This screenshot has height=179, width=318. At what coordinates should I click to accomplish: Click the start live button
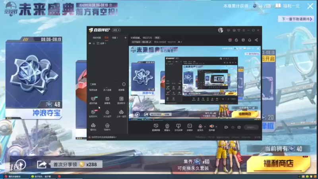(x=251, y=127)
